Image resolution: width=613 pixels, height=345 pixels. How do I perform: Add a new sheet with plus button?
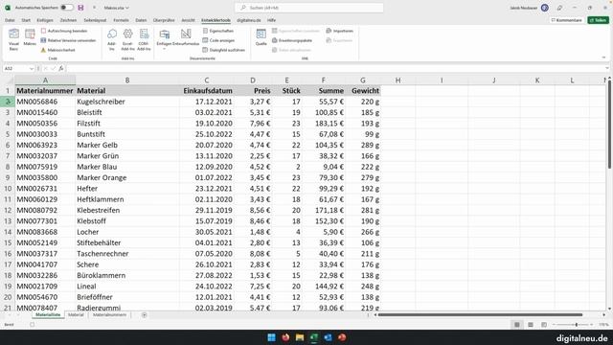click(144, 315)
